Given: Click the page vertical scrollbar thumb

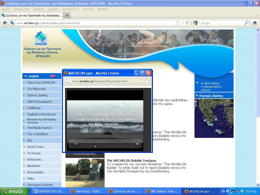Looking at the screenshot, I should coord(258,74).
